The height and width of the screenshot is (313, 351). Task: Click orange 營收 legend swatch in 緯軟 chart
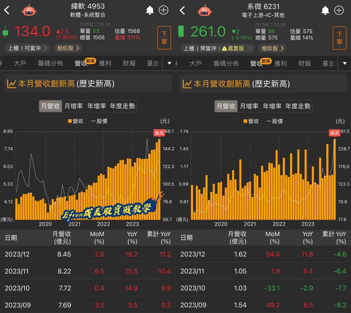tap(70, 121)
